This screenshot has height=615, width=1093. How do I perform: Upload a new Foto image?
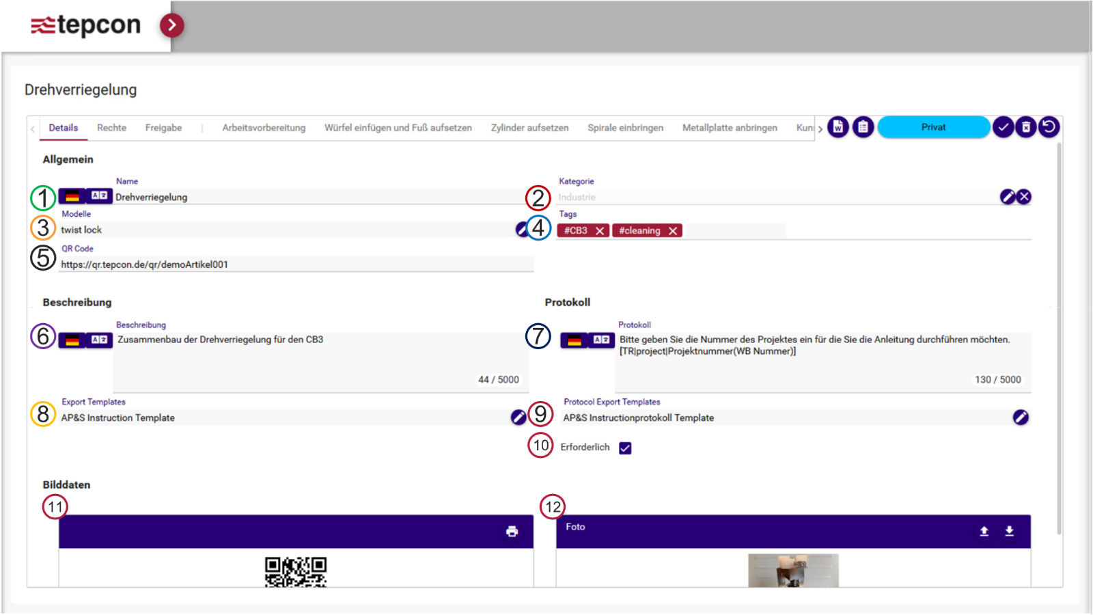pos(984,532)
